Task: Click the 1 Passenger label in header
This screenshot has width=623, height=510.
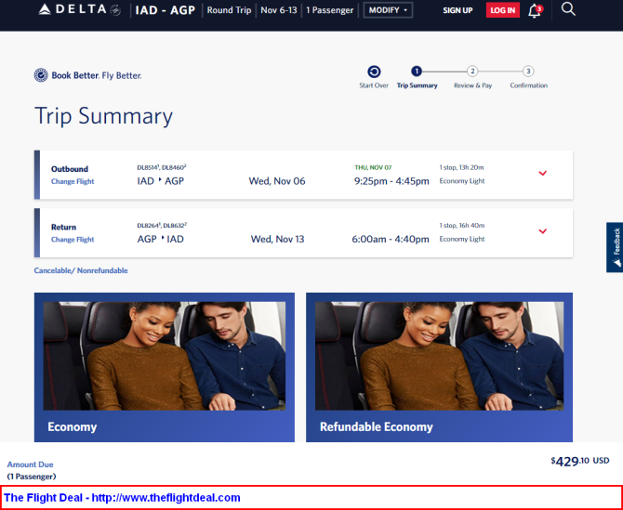Action: (x=329, y=10)
